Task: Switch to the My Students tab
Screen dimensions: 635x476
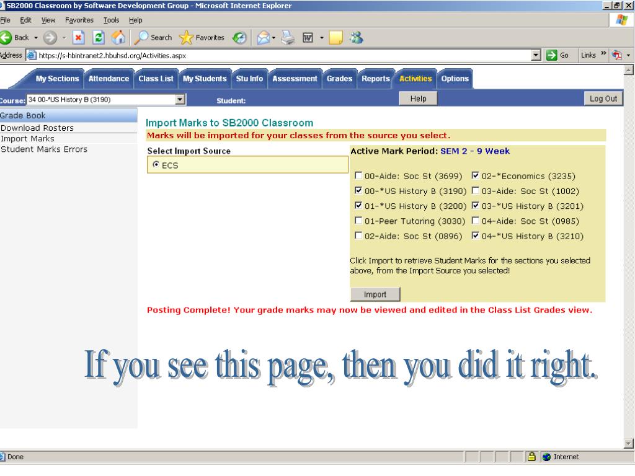Action: 205,79
